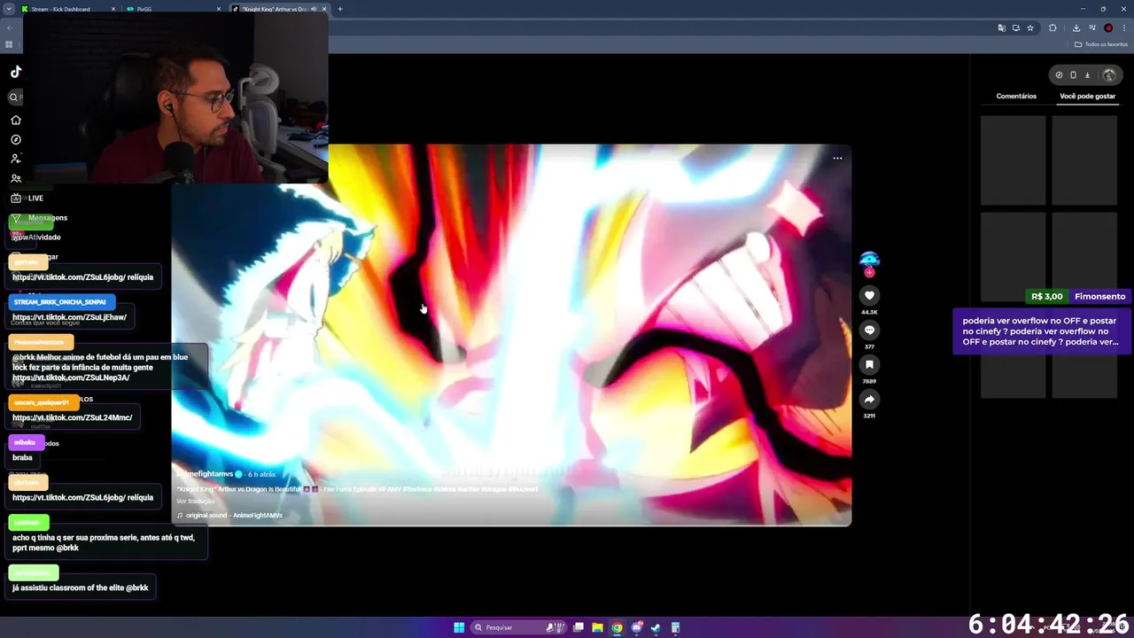Image resolution: width=1134 pixels, height=638 pixels.
Task: Open Mensagens in the TikTok sidebar
Action: pyautogui.click(x=39, y=217)
